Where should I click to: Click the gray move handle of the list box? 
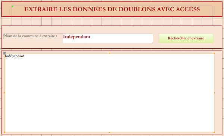(4, 54)
